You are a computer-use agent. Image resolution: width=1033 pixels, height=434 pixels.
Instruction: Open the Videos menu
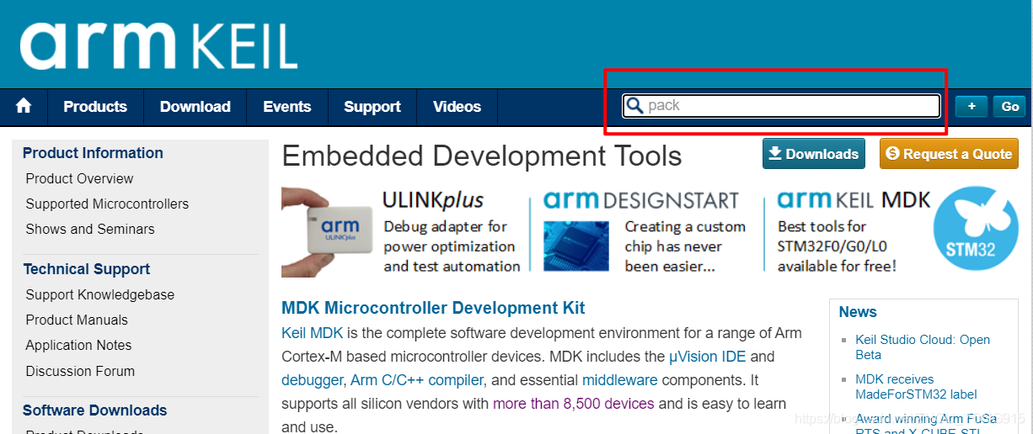coord(457,107)
